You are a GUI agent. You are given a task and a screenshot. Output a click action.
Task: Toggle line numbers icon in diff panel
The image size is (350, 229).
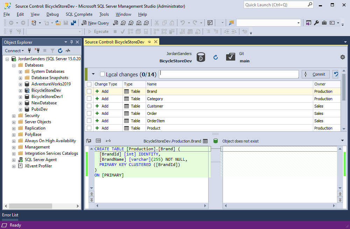click(x=98, y=141)
